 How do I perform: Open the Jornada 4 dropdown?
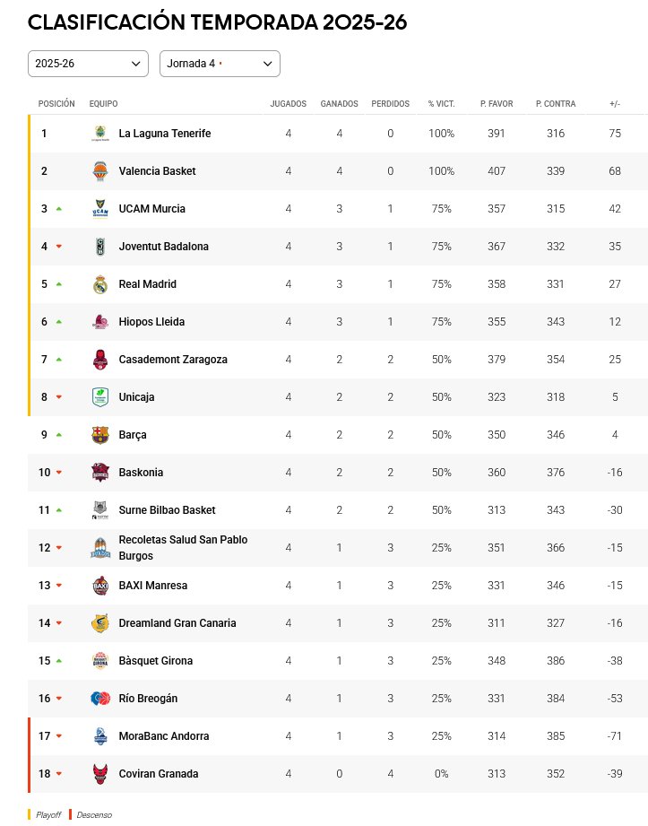[220, 64]
